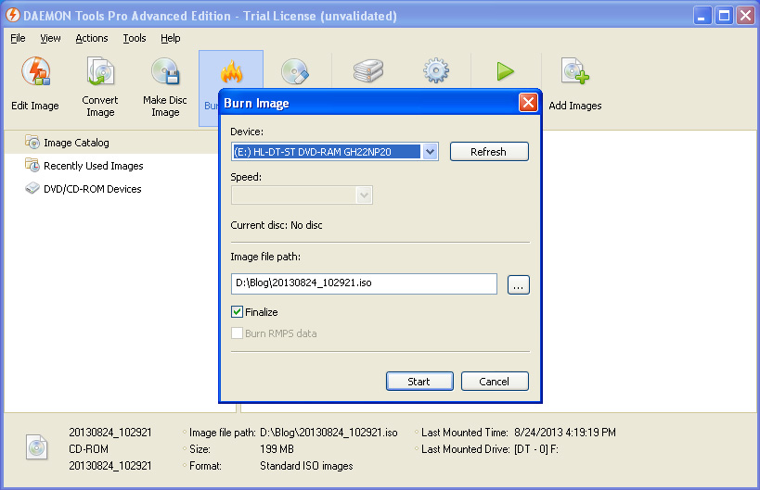Expand the Device dropdown list
The height and width of the screenshot is (490, 760).
pos(430,152)
